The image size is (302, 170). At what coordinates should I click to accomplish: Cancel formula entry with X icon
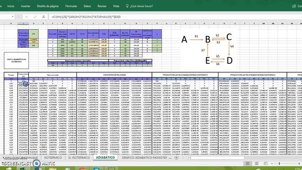click(x=26, y=17)
